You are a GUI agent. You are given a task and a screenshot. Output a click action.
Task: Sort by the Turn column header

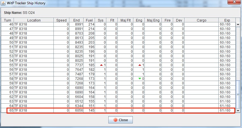(x=8, y=20)
